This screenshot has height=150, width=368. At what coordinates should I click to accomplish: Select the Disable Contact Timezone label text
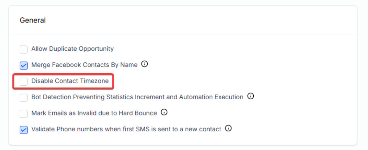click(x=70, y=81)
